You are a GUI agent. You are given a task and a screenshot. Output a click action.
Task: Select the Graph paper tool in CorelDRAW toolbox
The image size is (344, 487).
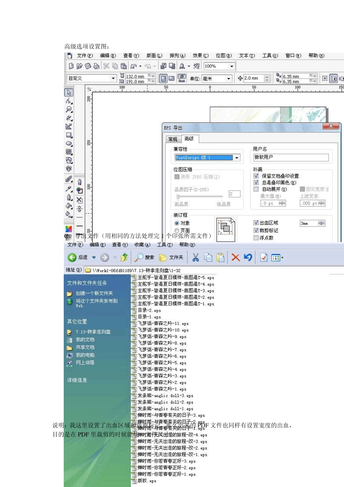point(69,152)
